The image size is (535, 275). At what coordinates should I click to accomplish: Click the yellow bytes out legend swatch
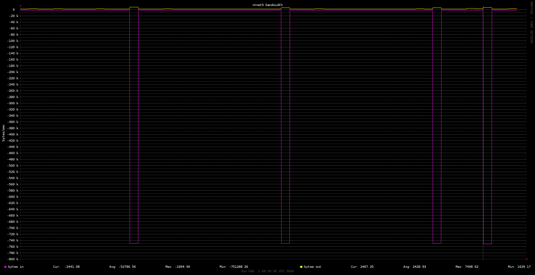(301, 267)
